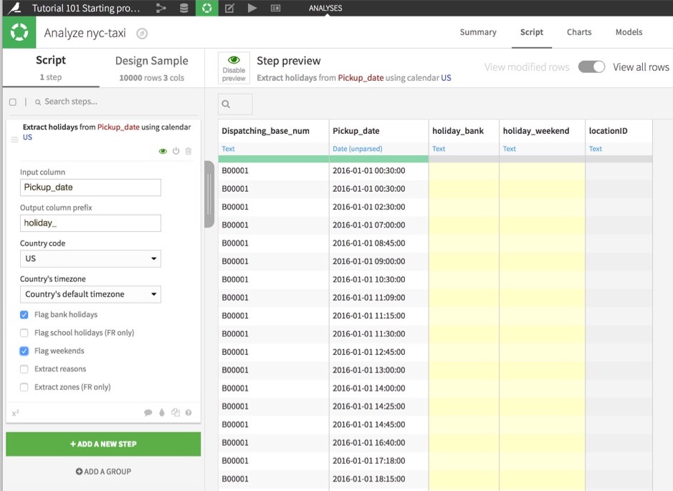Enable the Extract reasons checkbox

pos(24,369)
